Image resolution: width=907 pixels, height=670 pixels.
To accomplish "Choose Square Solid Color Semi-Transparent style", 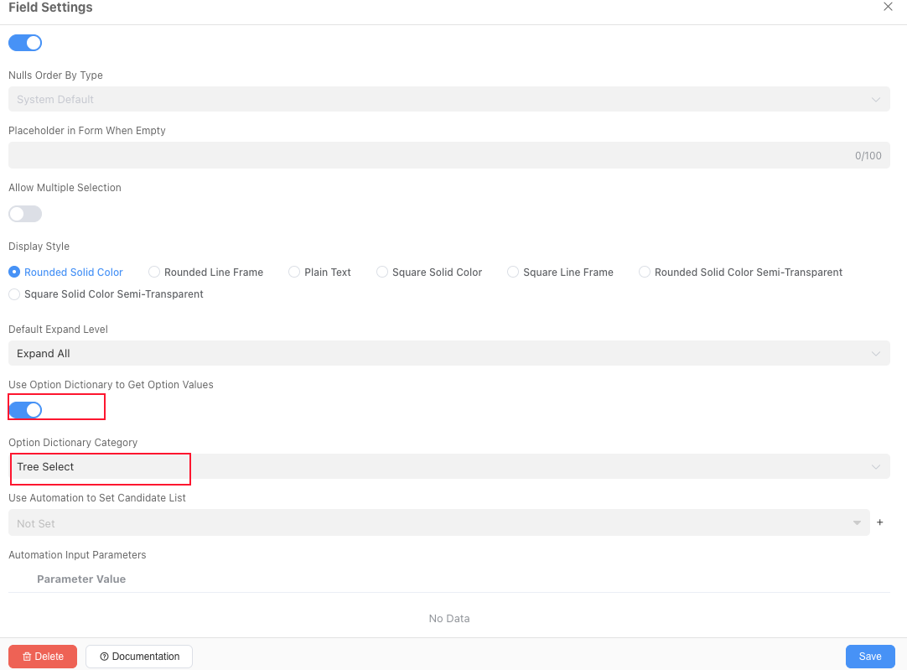I will (14, 294).
